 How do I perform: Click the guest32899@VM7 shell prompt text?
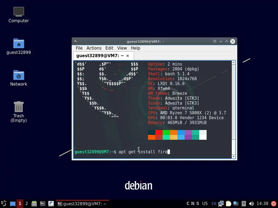point(95,152)
